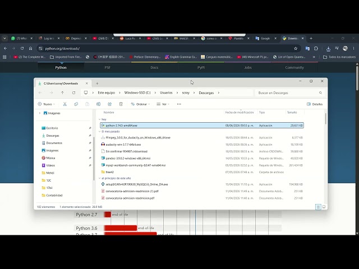Click Chrome back arrow

5,48
